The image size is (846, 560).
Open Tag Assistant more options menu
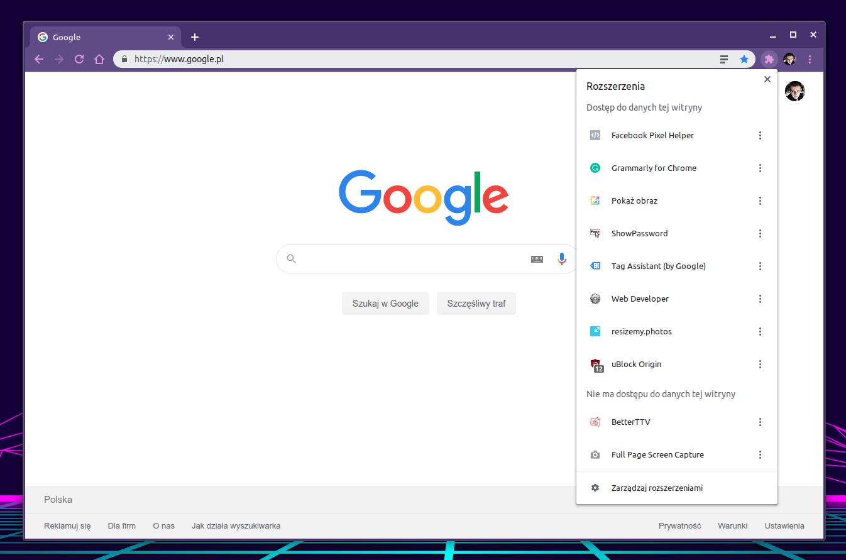(x=760, y=266)
